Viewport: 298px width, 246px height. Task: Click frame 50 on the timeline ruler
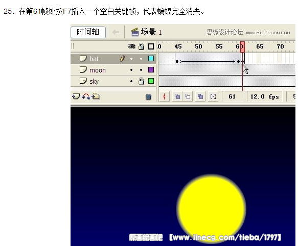[x=198, y=46]
